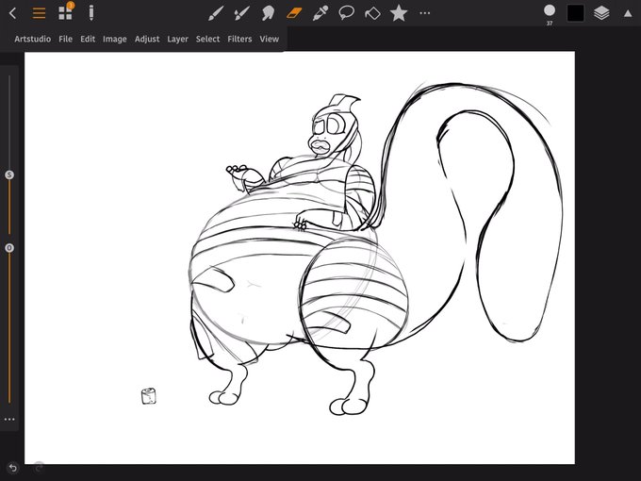Select the Paintbrush tool
The width and height of the screenshot is (641, 481).
(x=215, y=13)
